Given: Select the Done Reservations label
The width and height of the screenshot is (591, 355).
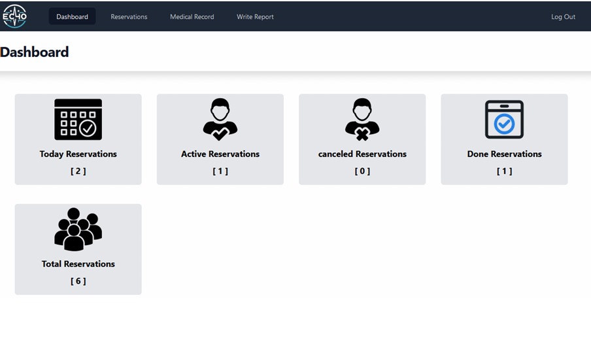Looking at the screenshot, I should (504, 154).
